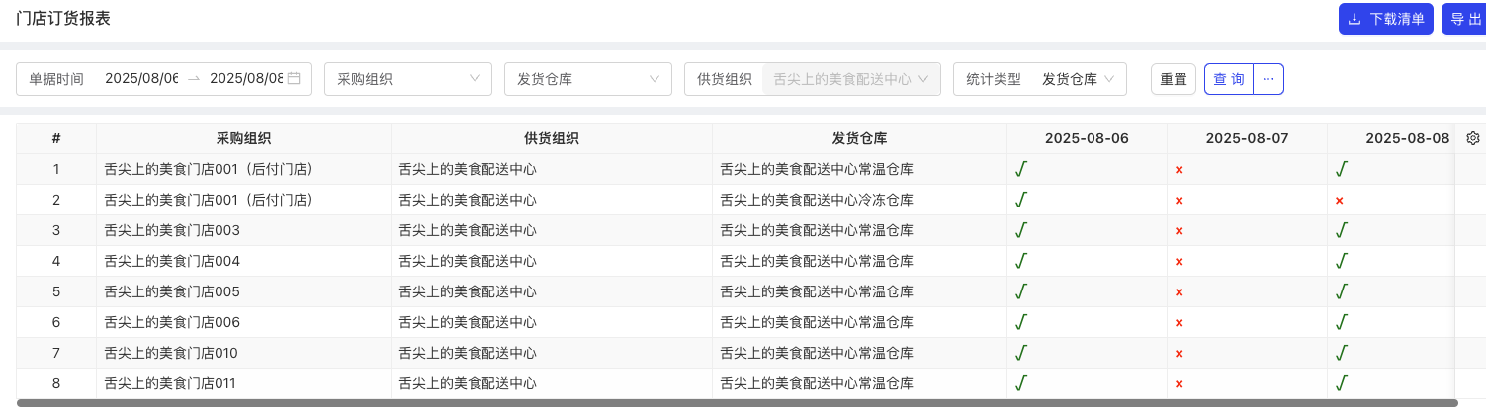Click the horizontal scrollbar below the table
The image size is (1486, 415).
(737, 403)
